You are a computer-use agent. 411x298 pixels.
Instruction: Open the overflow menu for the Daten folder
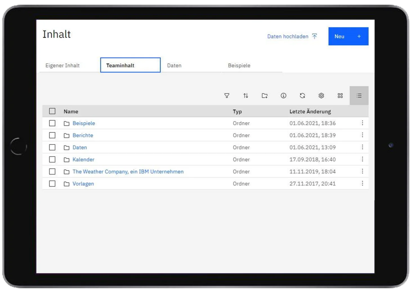tap(362, 147)
